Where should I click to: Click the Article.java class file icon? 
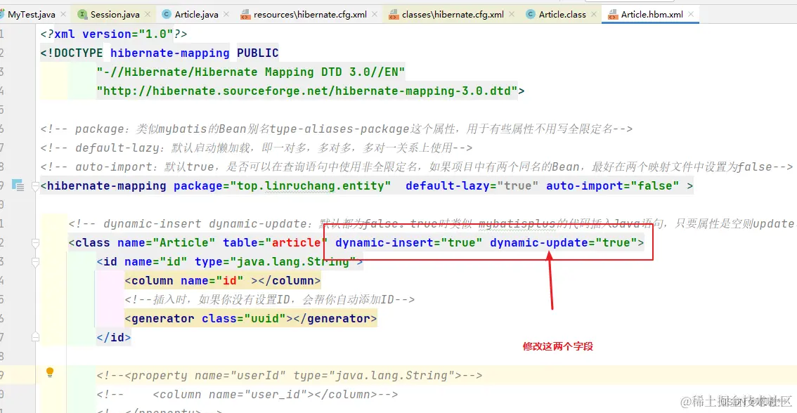[x=166, y=14]
